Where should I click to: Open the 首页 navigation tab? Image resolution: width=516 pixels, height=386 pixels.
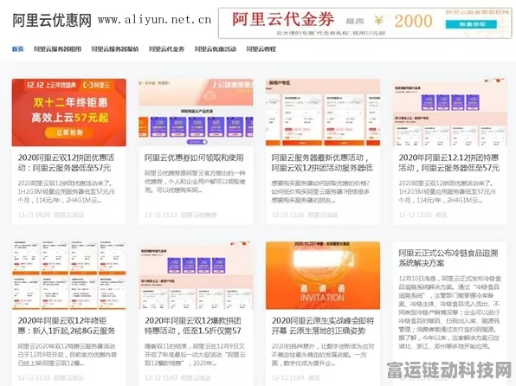pyautogui.click(x=18, y=49)
